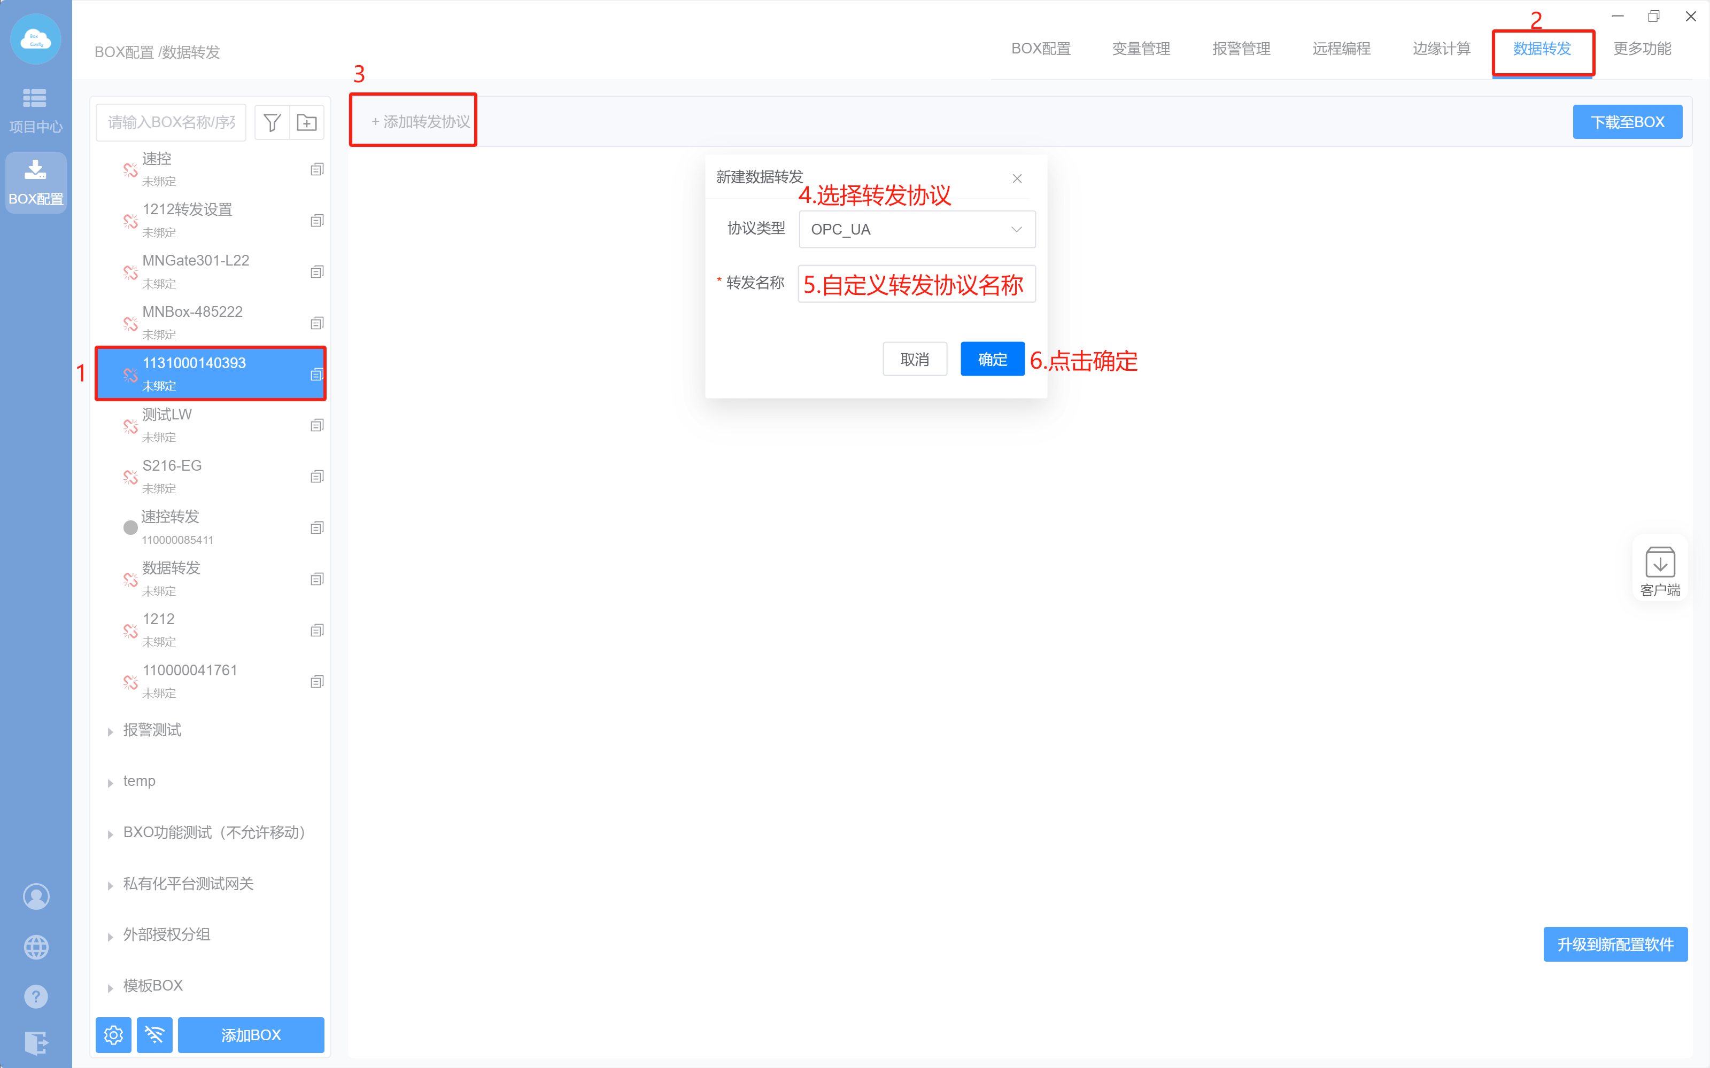This screenshot has width=1710, height=1068.
Task: Open the 边缘计算 tab
Action: tap(1441, 49)
